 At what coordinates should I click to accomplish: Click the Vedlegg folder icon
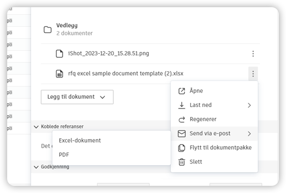tap(48, 30)
